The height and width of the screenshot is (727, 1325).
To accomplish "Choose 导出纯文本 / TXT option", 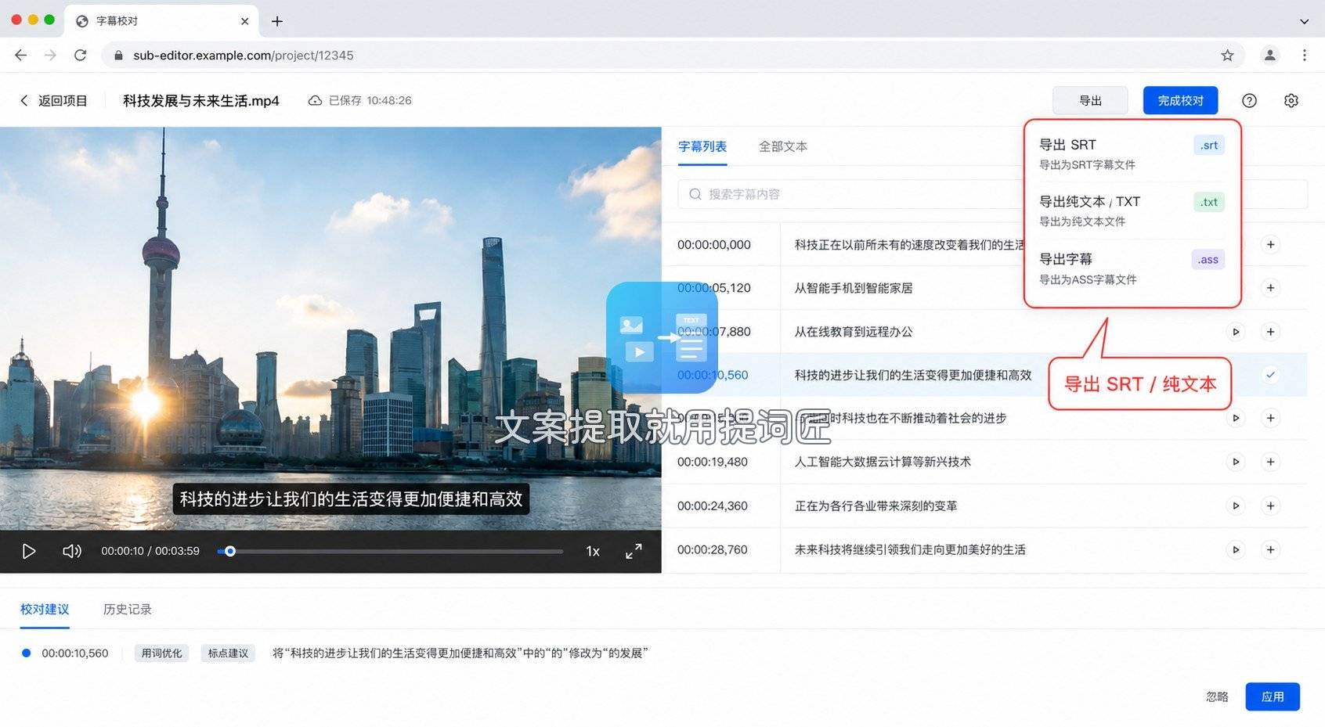I will click(1132, 211).
